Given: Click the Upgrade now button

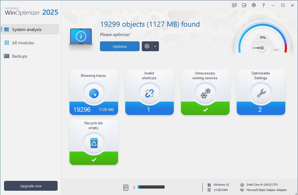Looking at the screenshot, I should click(31, 186).
